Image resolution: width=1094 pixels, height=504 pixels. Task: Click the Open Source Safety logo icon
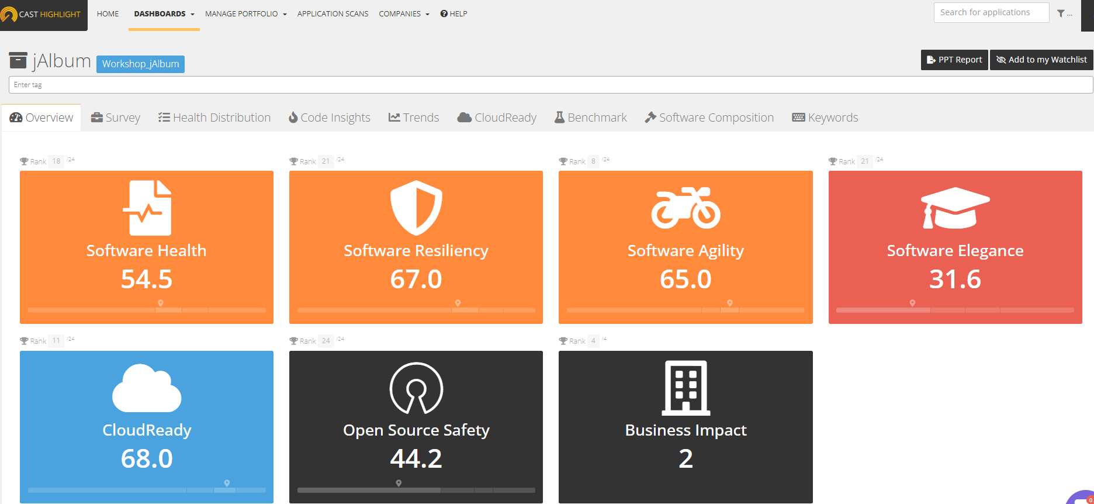[416, 388]
